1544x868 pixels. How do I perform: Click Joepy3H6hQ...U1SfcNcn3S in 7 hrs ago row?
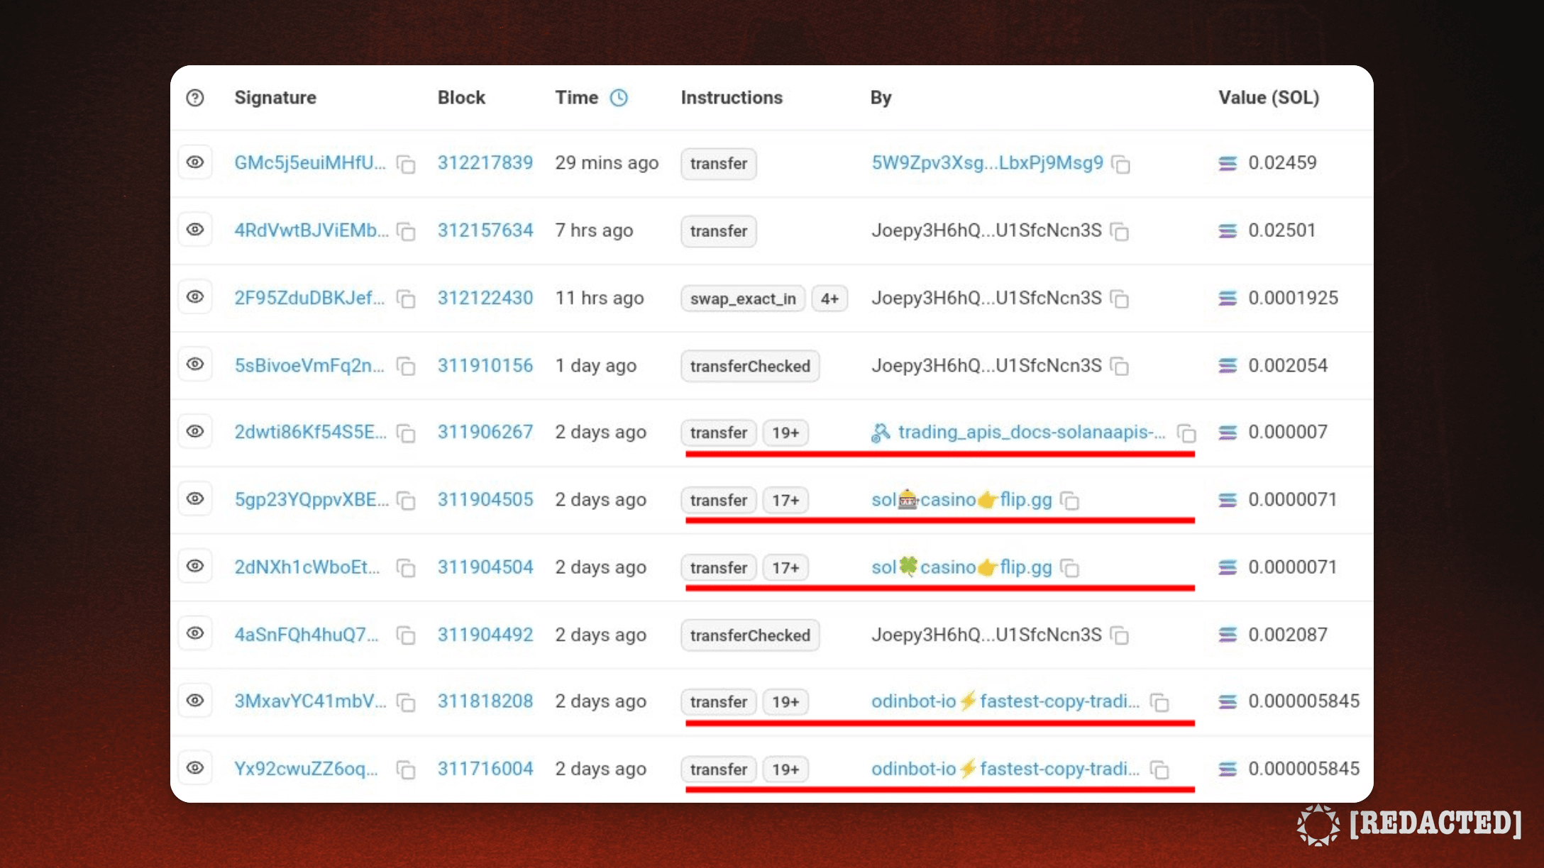tap(986, 230)
